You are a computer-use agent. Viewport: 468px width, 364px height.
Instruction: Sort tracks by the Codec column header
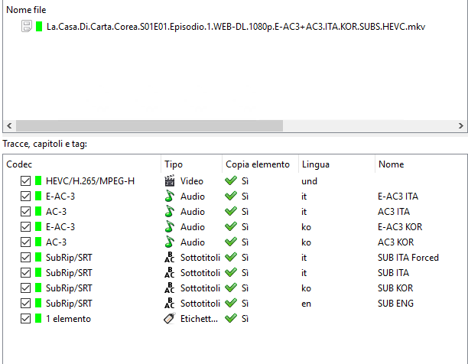(x=82, y=164)
